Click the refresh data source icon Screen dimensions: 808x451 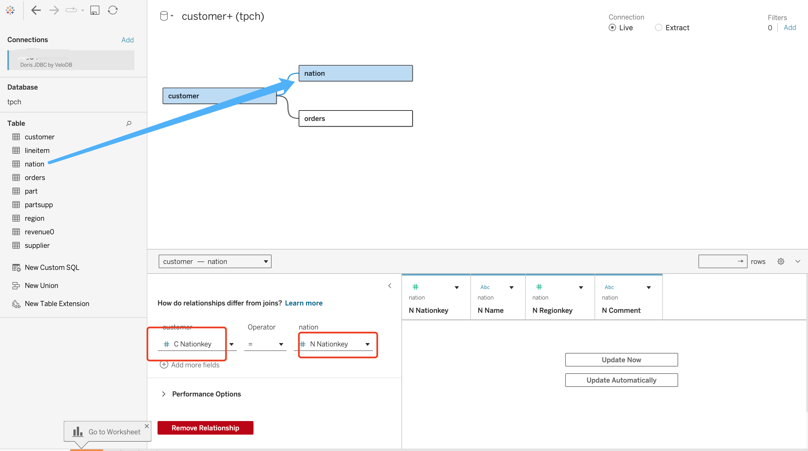pos(113,10)
